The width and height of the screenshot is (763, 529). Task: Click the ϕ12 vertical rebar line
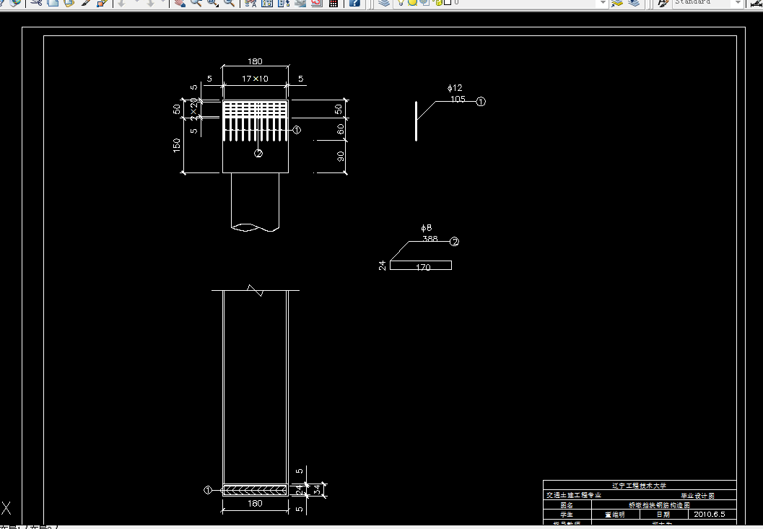(416, 121)
